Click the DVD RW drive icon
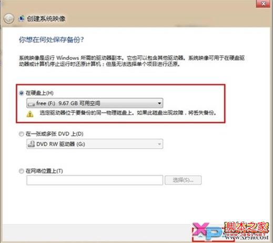Image resolution: width=273 pixels, height=243 pixels. point(32,144)
